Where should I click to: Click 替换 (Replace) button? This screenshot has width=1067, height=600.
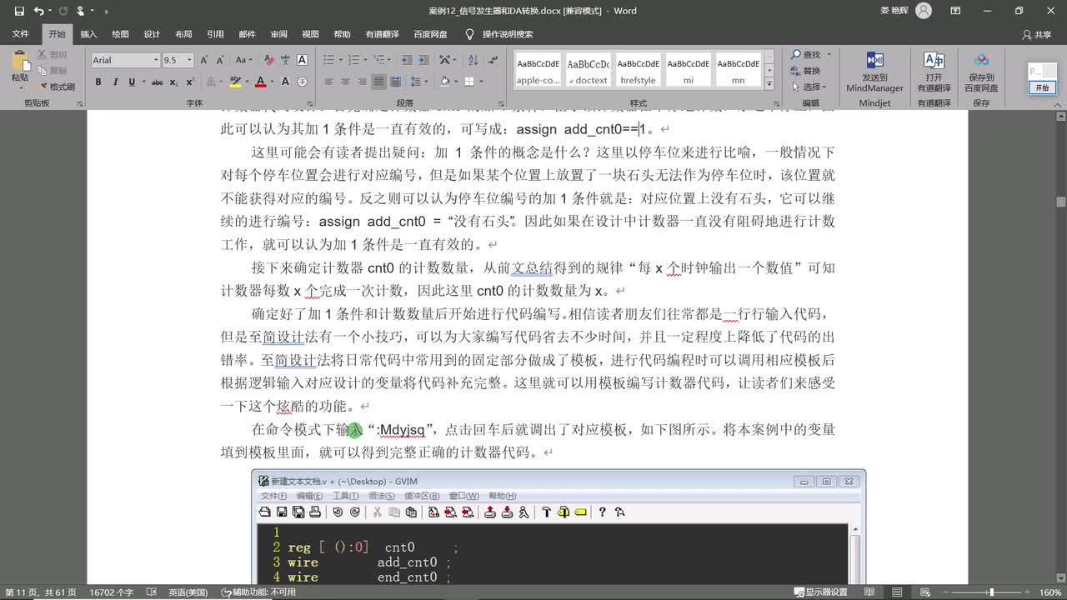click(805, 71)
